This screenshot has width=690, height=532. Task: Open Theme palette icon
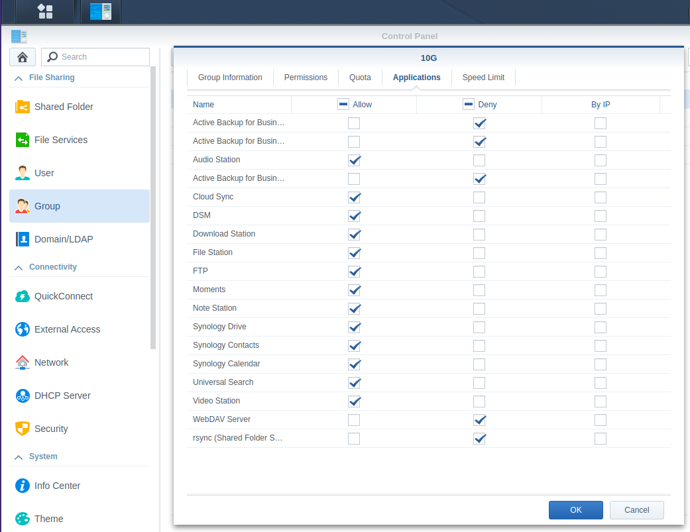click(23, 519)
